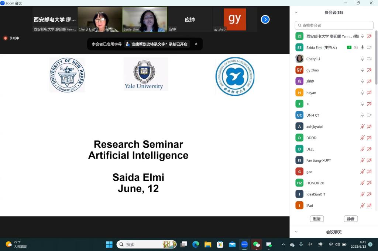Click the 查找参会者 search field
Viewport: 378px width, 251px height.
point(334,25)
